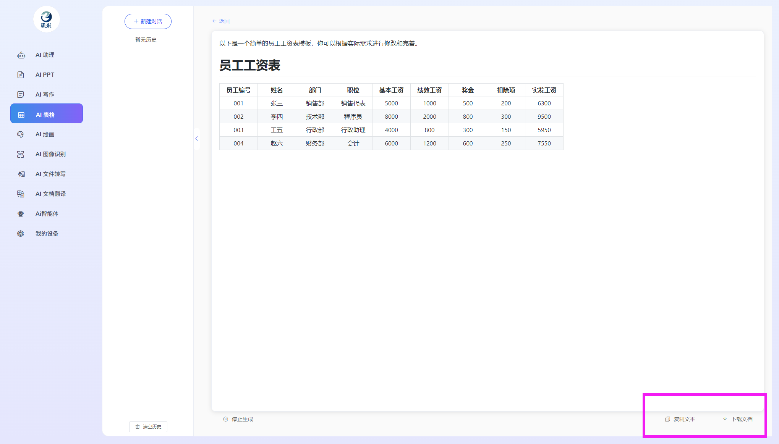Click 复制文本 to copy text
Screen dimensions: 779x444
[x=680, y=419]
